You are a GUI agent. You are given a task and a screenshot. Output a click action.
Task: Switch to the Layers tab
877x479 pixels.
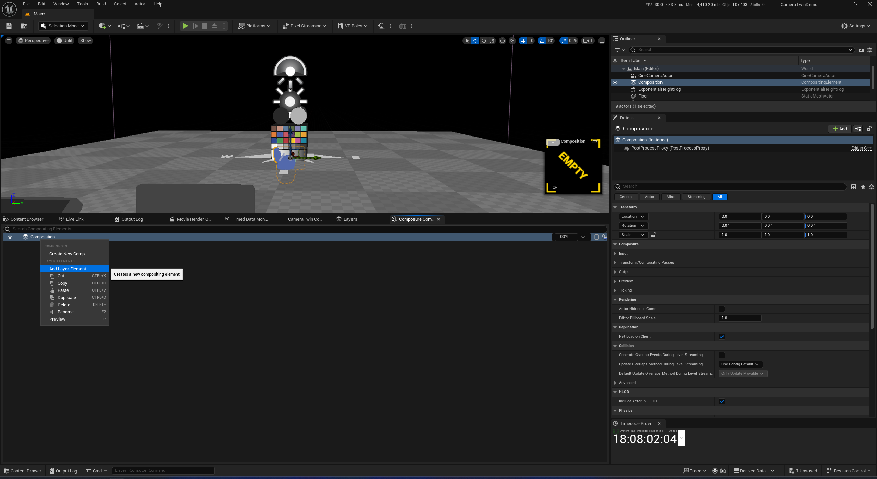350,219
